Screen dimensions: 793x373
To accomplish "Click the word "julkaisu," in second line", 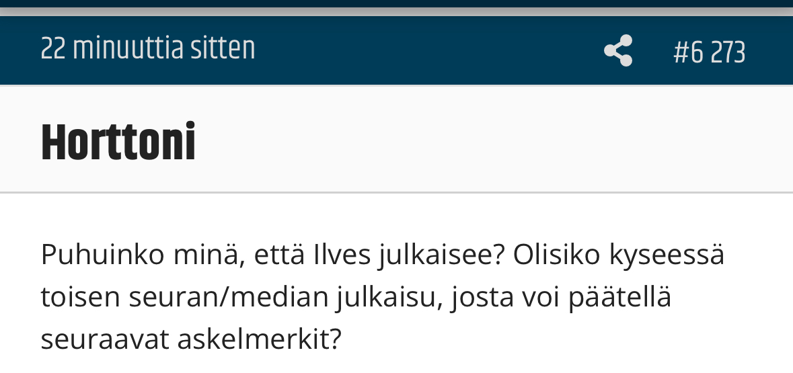I will pyautogui.click(x=387, y=298).
